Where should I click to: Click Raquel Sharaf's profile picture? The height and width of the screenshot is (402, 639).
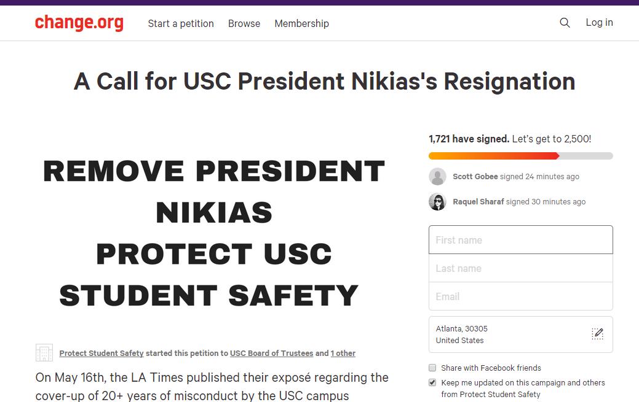tap(438, 202)
